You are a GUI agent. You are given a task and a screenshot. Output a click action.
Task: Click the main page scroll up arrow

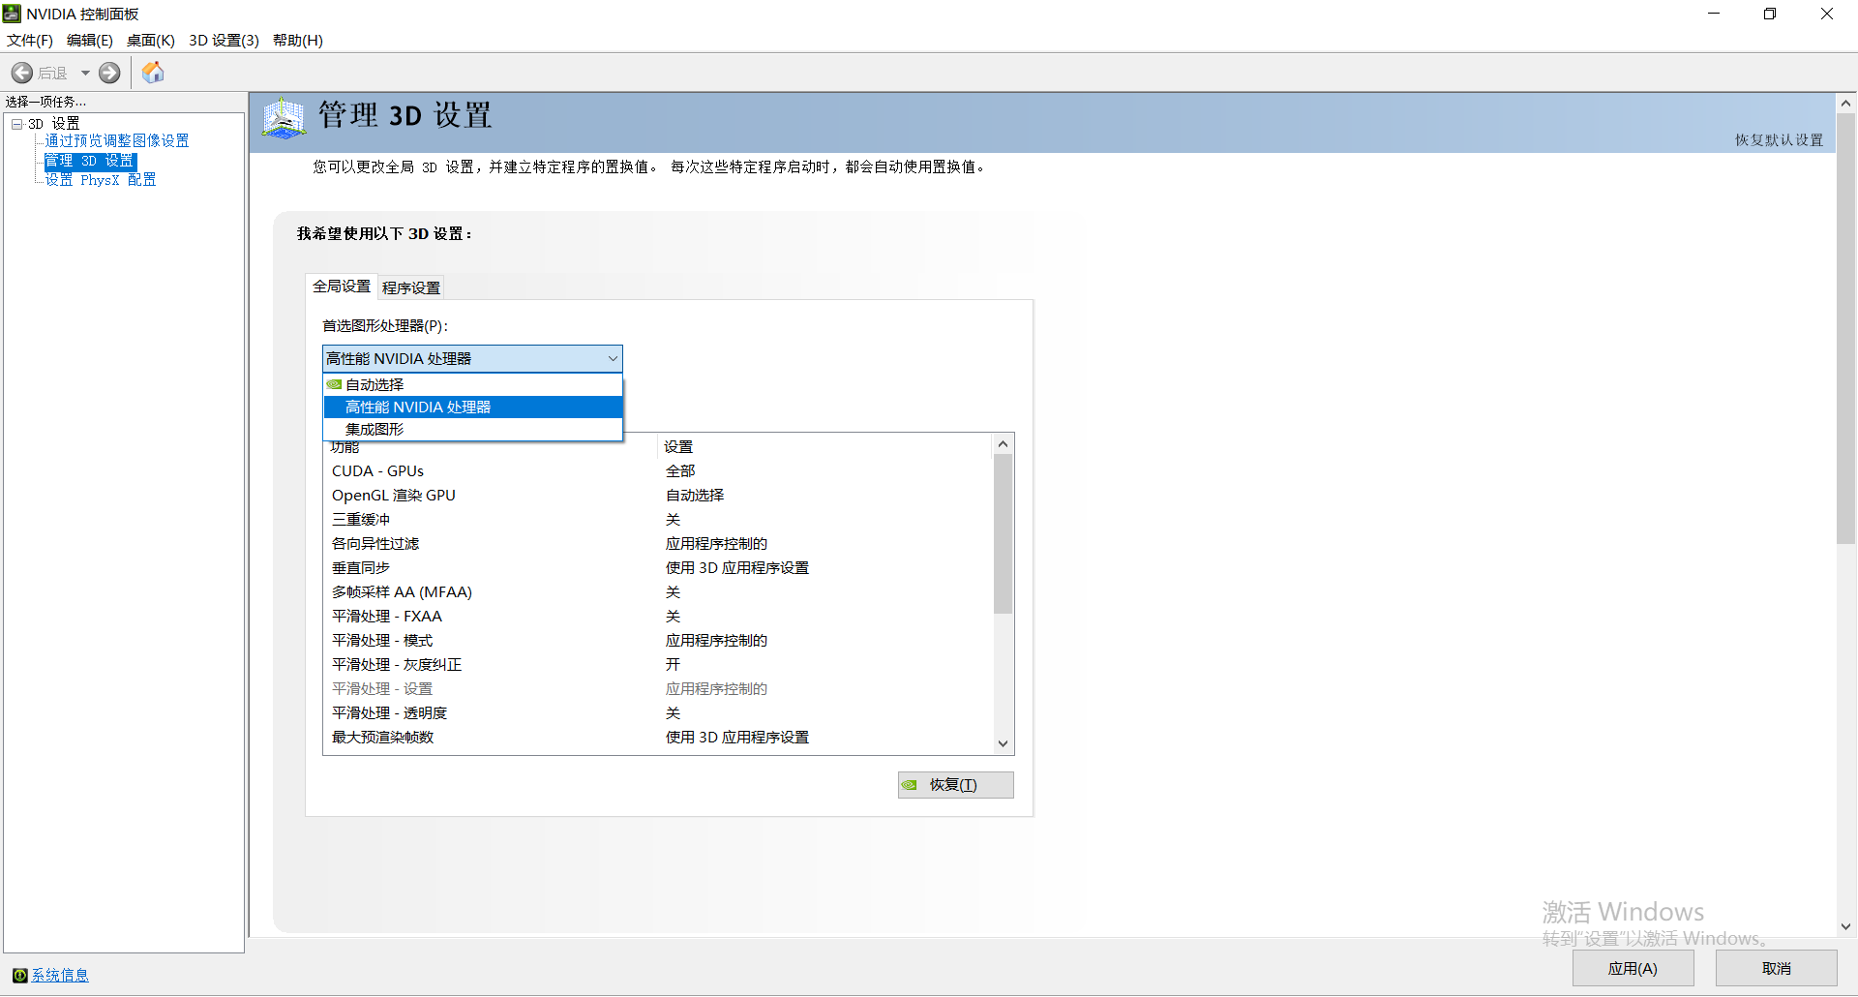[x=1846, y=103]
